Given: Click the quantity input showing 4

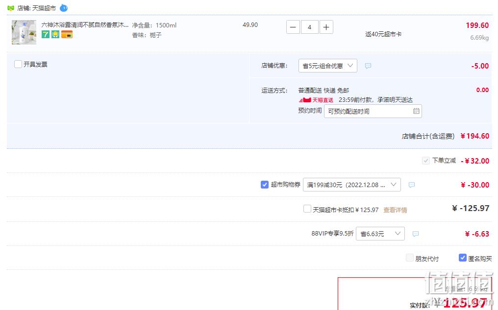Looking at the screenshot, I should coord(309,27).
